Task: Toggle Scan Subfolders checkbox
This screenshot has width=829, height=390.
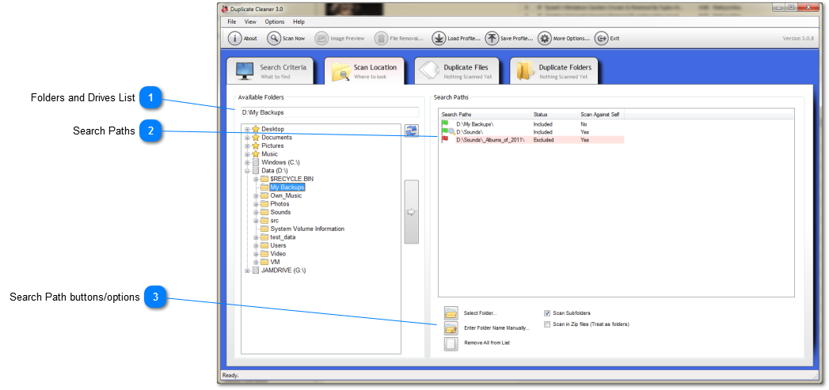Action: click(547, 312)
